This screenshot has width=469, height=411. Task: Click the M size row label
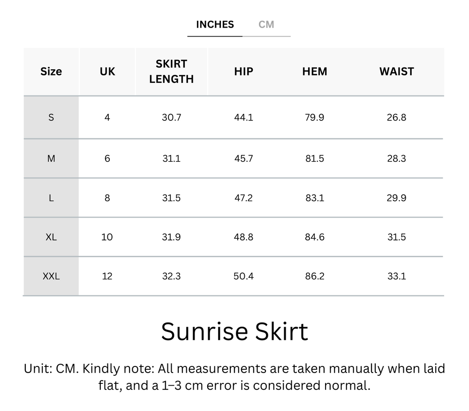click(51, 158)
